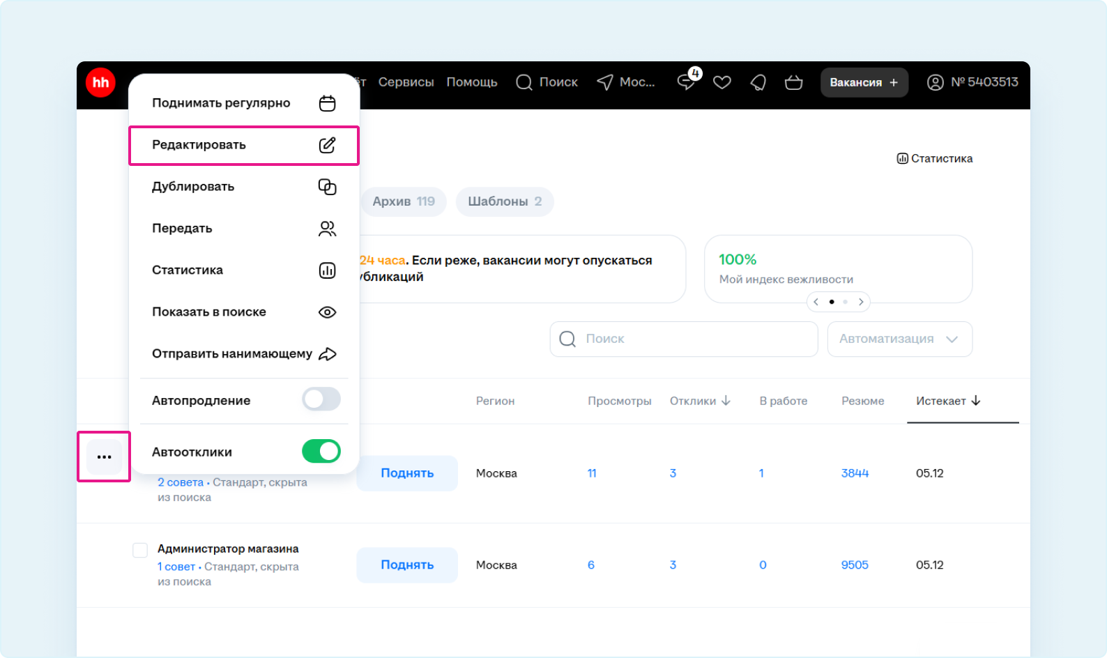1107x658 pixels.
Task: Open the shopping basket icon
Action: 793,83
